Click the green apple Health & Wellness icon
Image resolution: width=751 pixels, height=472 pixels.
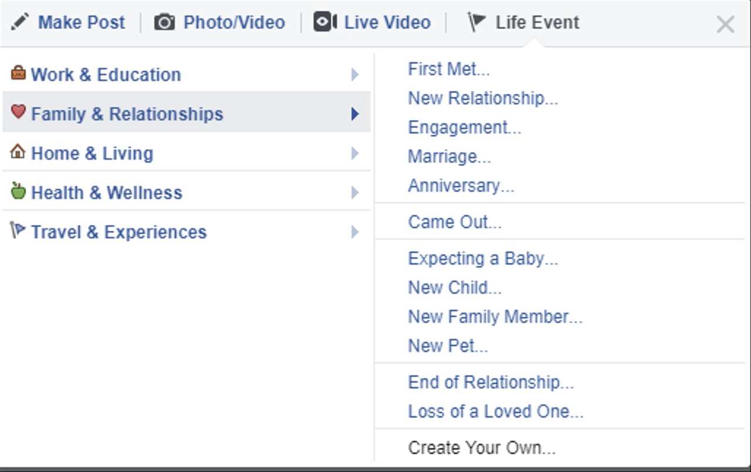click(18, 191)
